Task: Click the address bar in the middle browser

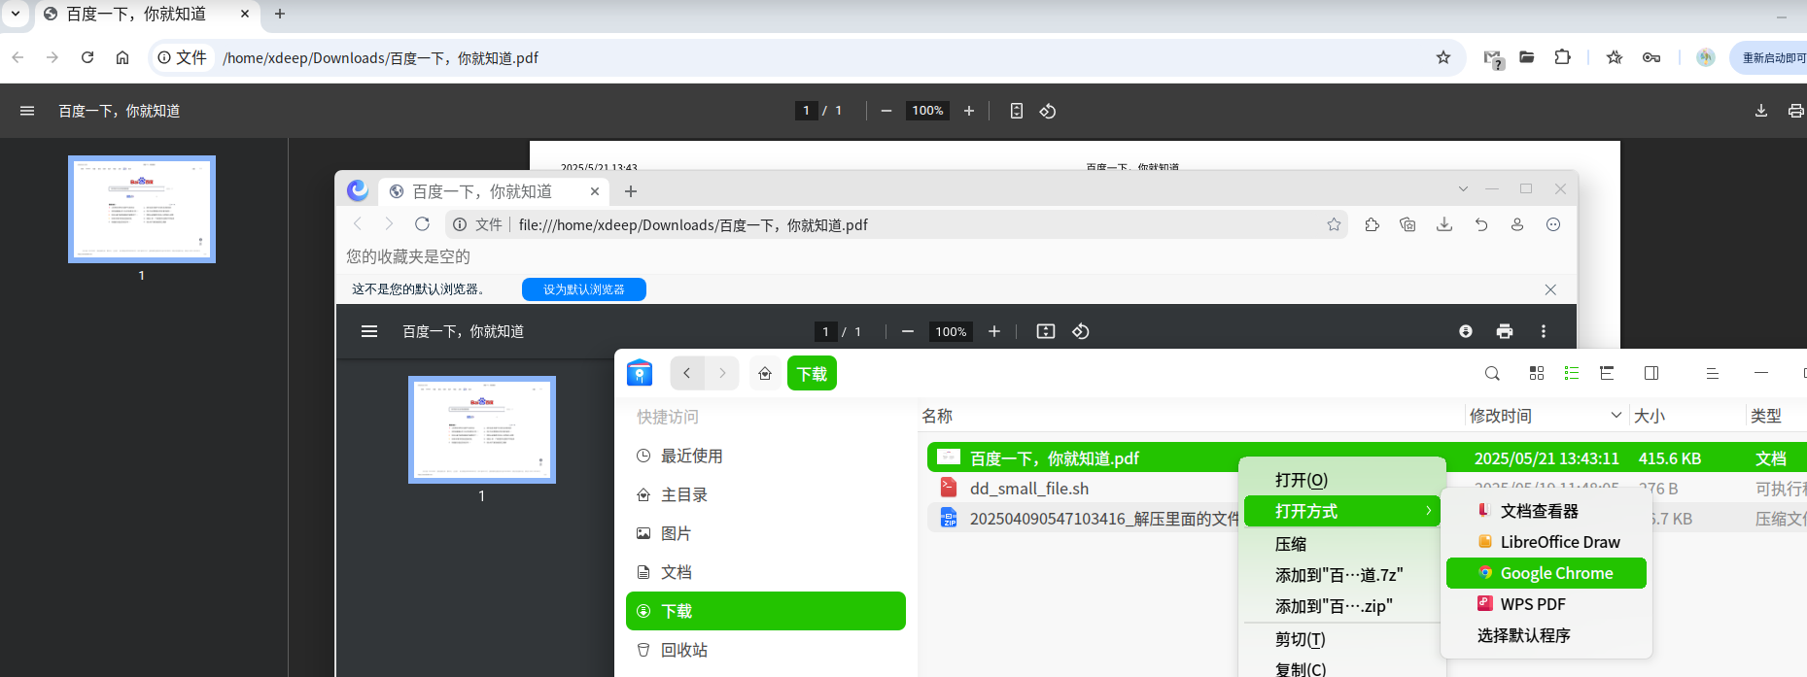Action: pos(894,224)
